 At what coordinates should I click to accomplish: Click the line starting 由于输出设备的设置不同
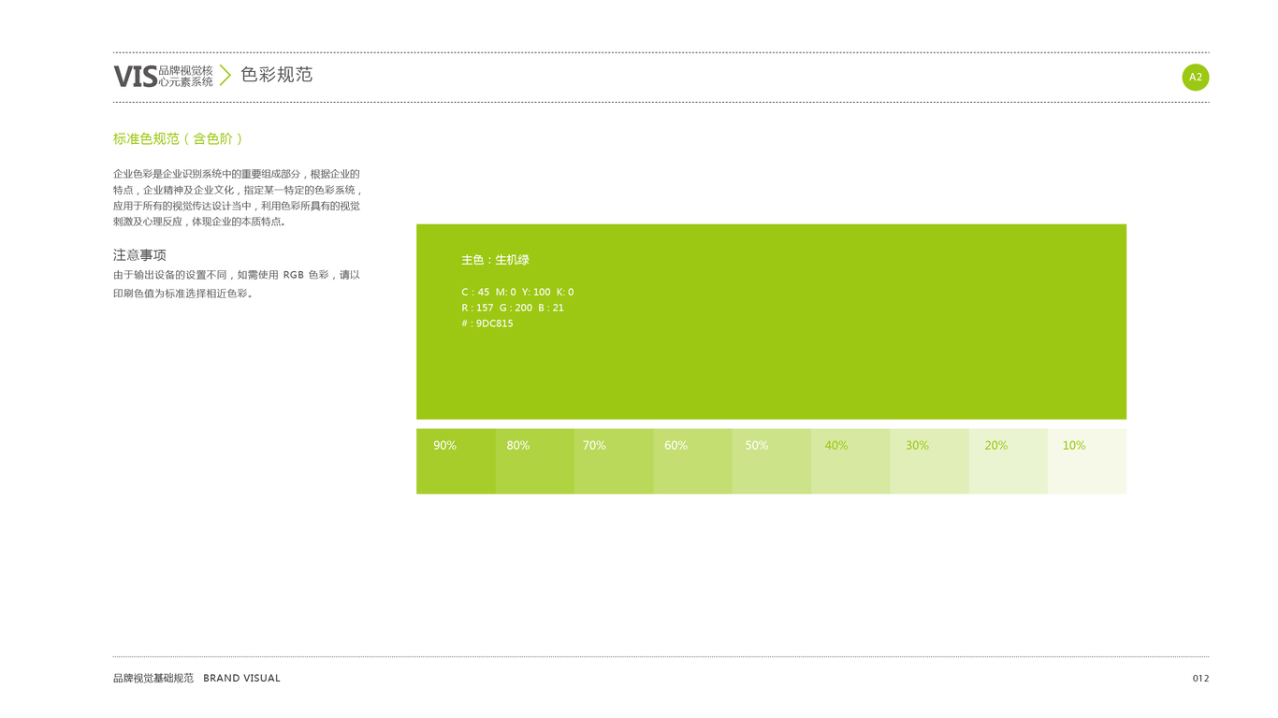tap(237, 275)
